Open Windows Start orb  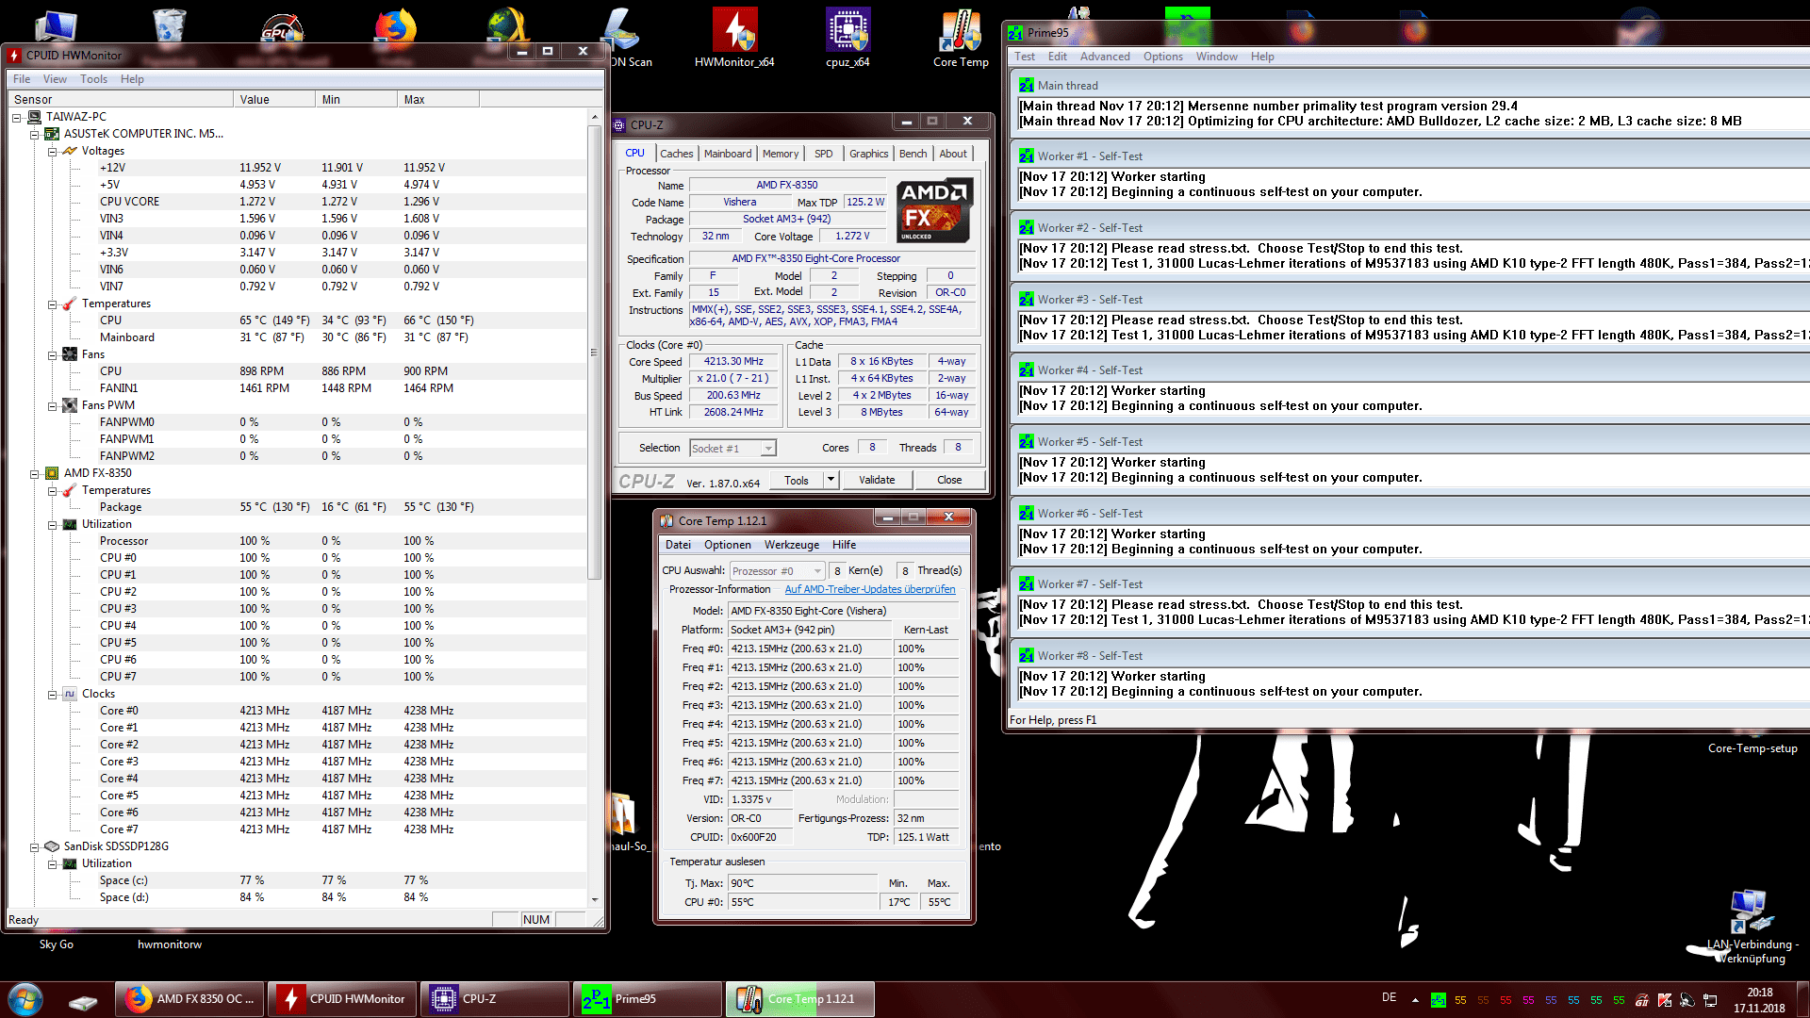(x=25, y=999)
